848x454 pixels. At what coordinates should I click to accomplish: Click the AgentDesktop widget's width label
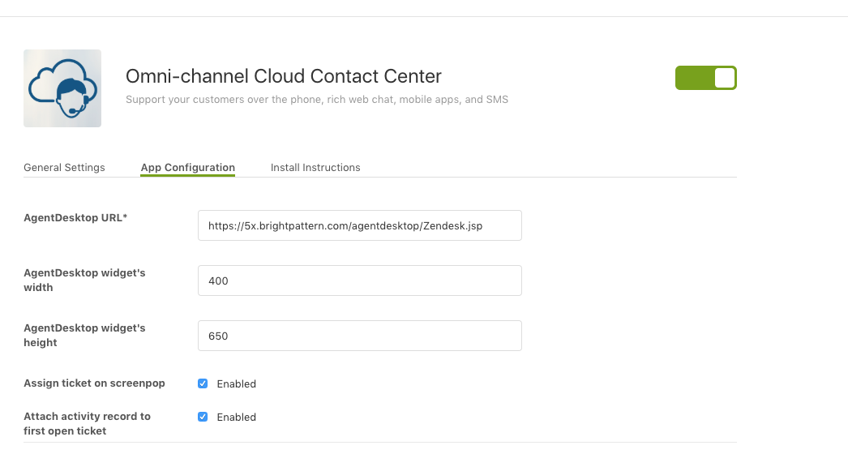84,281
